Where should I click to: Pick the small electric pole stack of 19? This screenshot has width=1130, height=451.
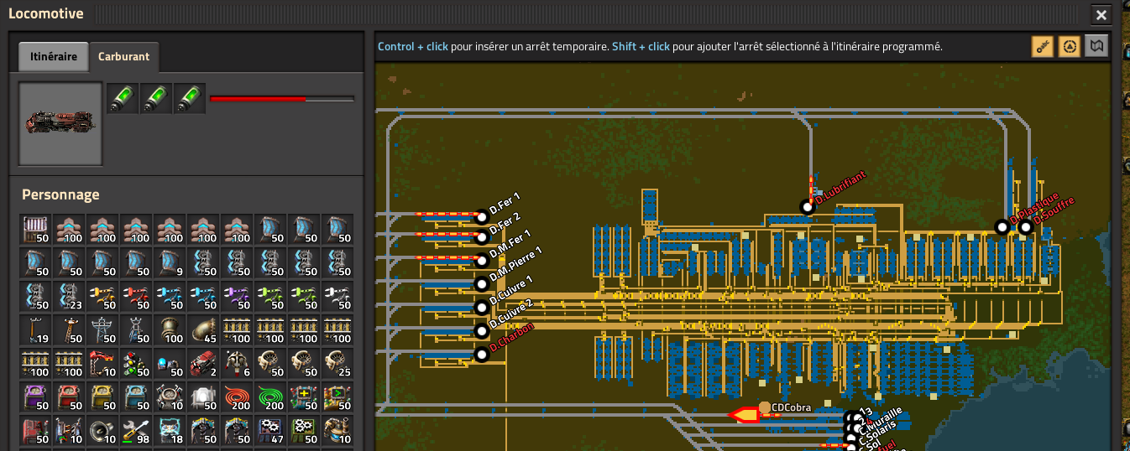coord(35,330)
